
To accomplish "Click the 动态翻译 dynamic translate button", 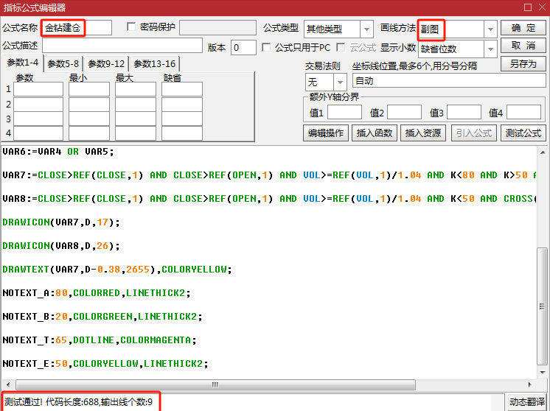I will point(527,402).
